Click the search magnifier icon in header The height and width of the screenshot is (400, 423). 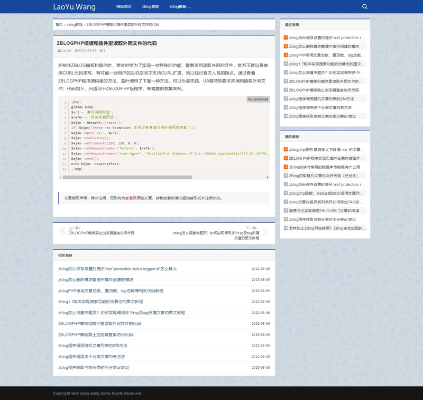point(364,6)
